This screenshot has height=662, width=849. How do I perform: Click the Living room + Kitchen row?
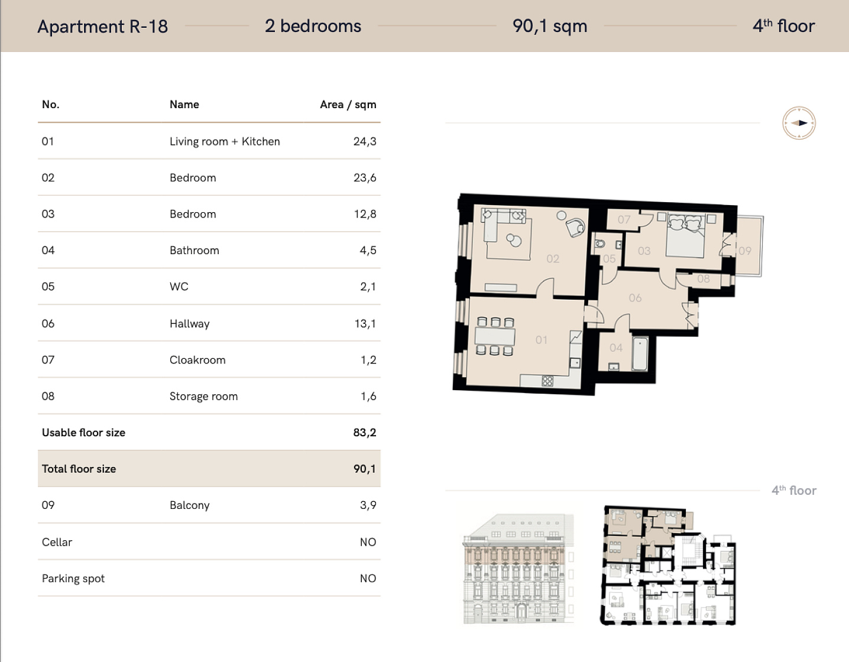tap(209, 141)
